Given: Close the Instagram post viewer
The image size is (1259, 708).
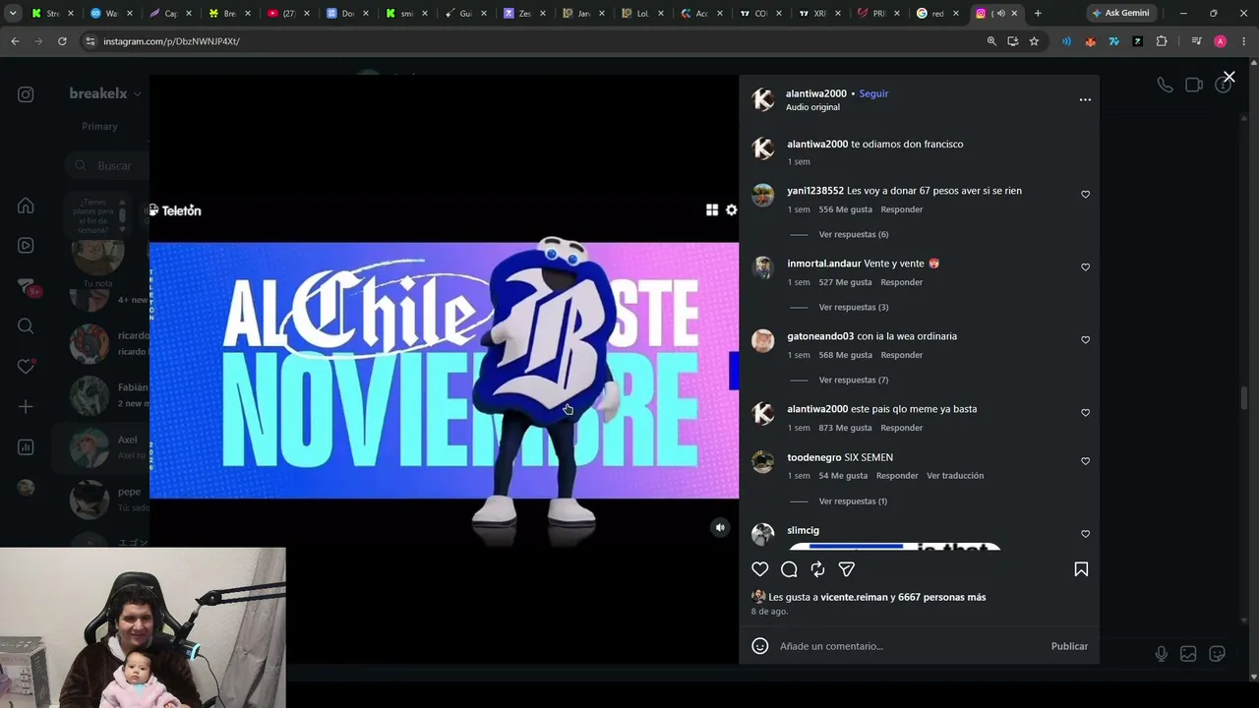Looking at the screenshot, I should click(x=1229, y=77).
